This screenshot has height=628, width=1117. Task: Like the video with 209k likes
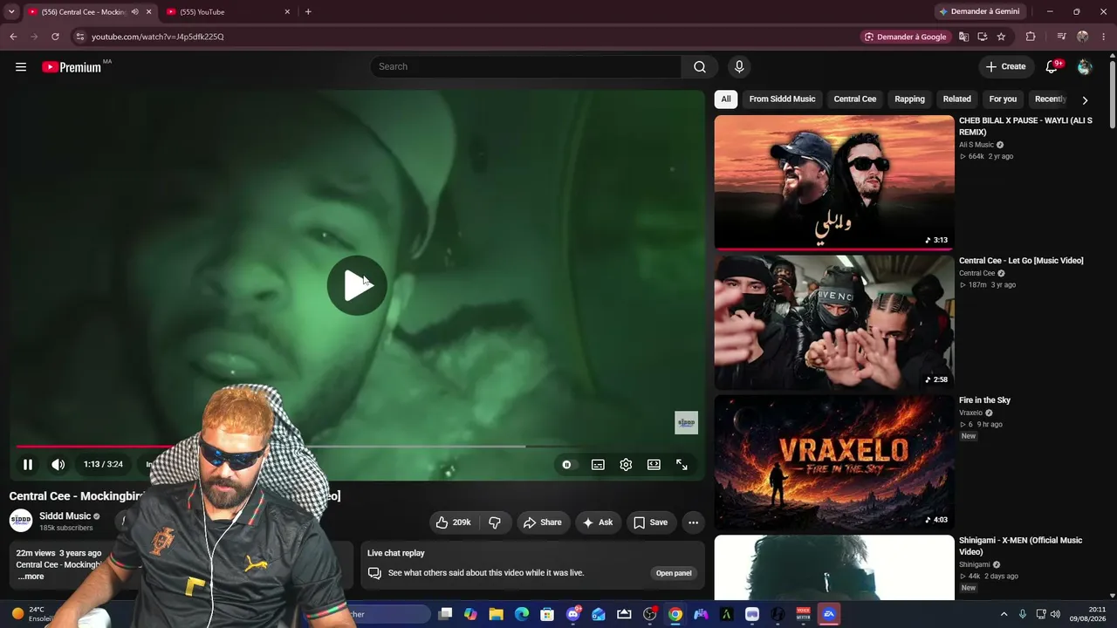click(x=454, y=522)
